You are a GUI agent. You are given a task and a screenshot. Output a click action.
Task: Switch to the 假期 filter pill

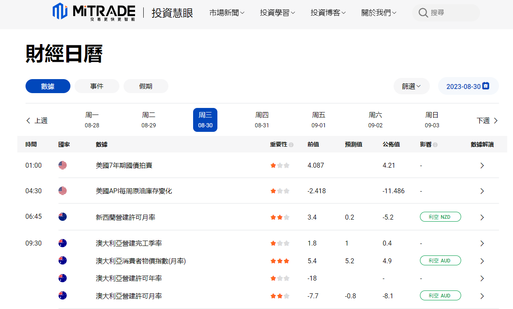tap(146, 86)
